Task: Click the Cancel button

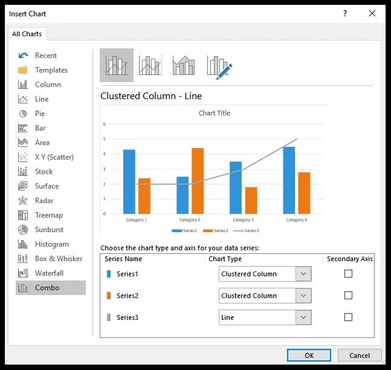Action: (x=360, y=355)
